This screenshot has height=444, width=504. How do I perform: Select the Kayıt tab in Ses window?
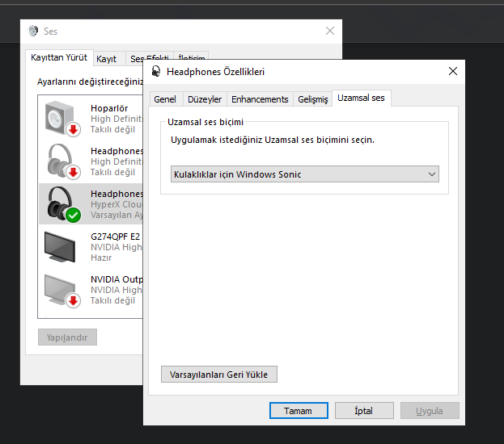pyautogui.click(x=107, y=59)
